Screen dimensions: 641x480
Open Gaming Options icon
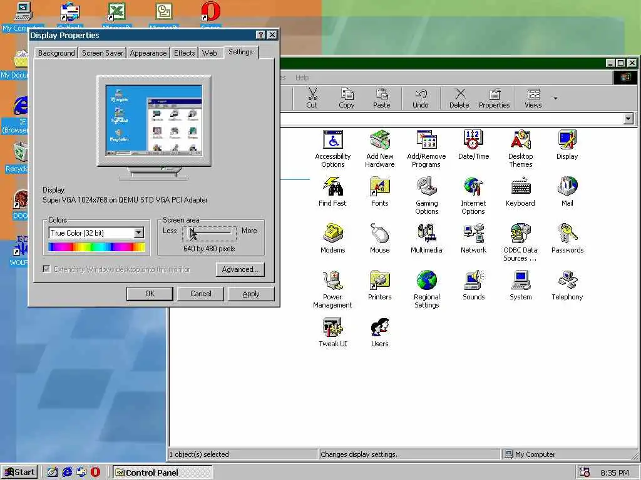[x=426, y=196]
